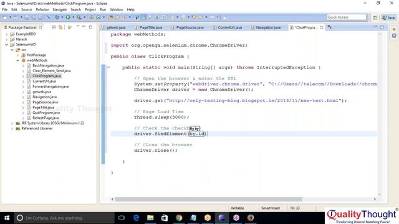Open the Refactor menu
This screenshot has height=224, width=399.
pyautogui.click(x=42, y=10)
